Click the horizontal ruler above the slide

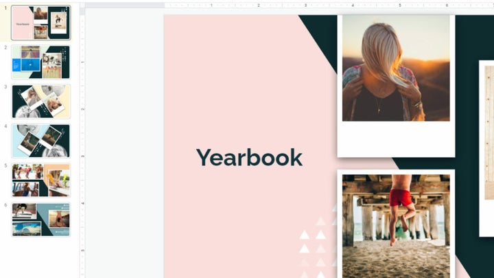[x=288, y=5]
